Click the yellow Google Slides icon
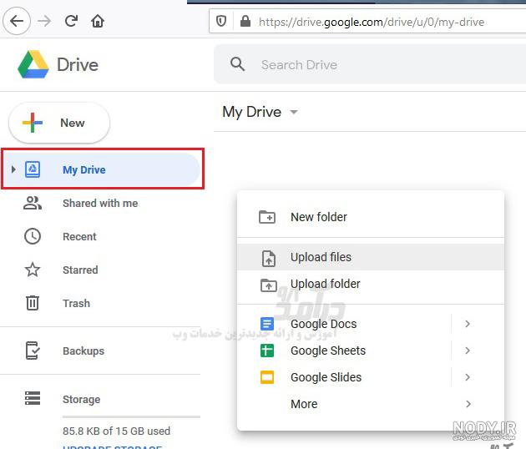Image resolution: width=526 pixels, height=449 pixels. pyautogui.click(x=267, y=377)
